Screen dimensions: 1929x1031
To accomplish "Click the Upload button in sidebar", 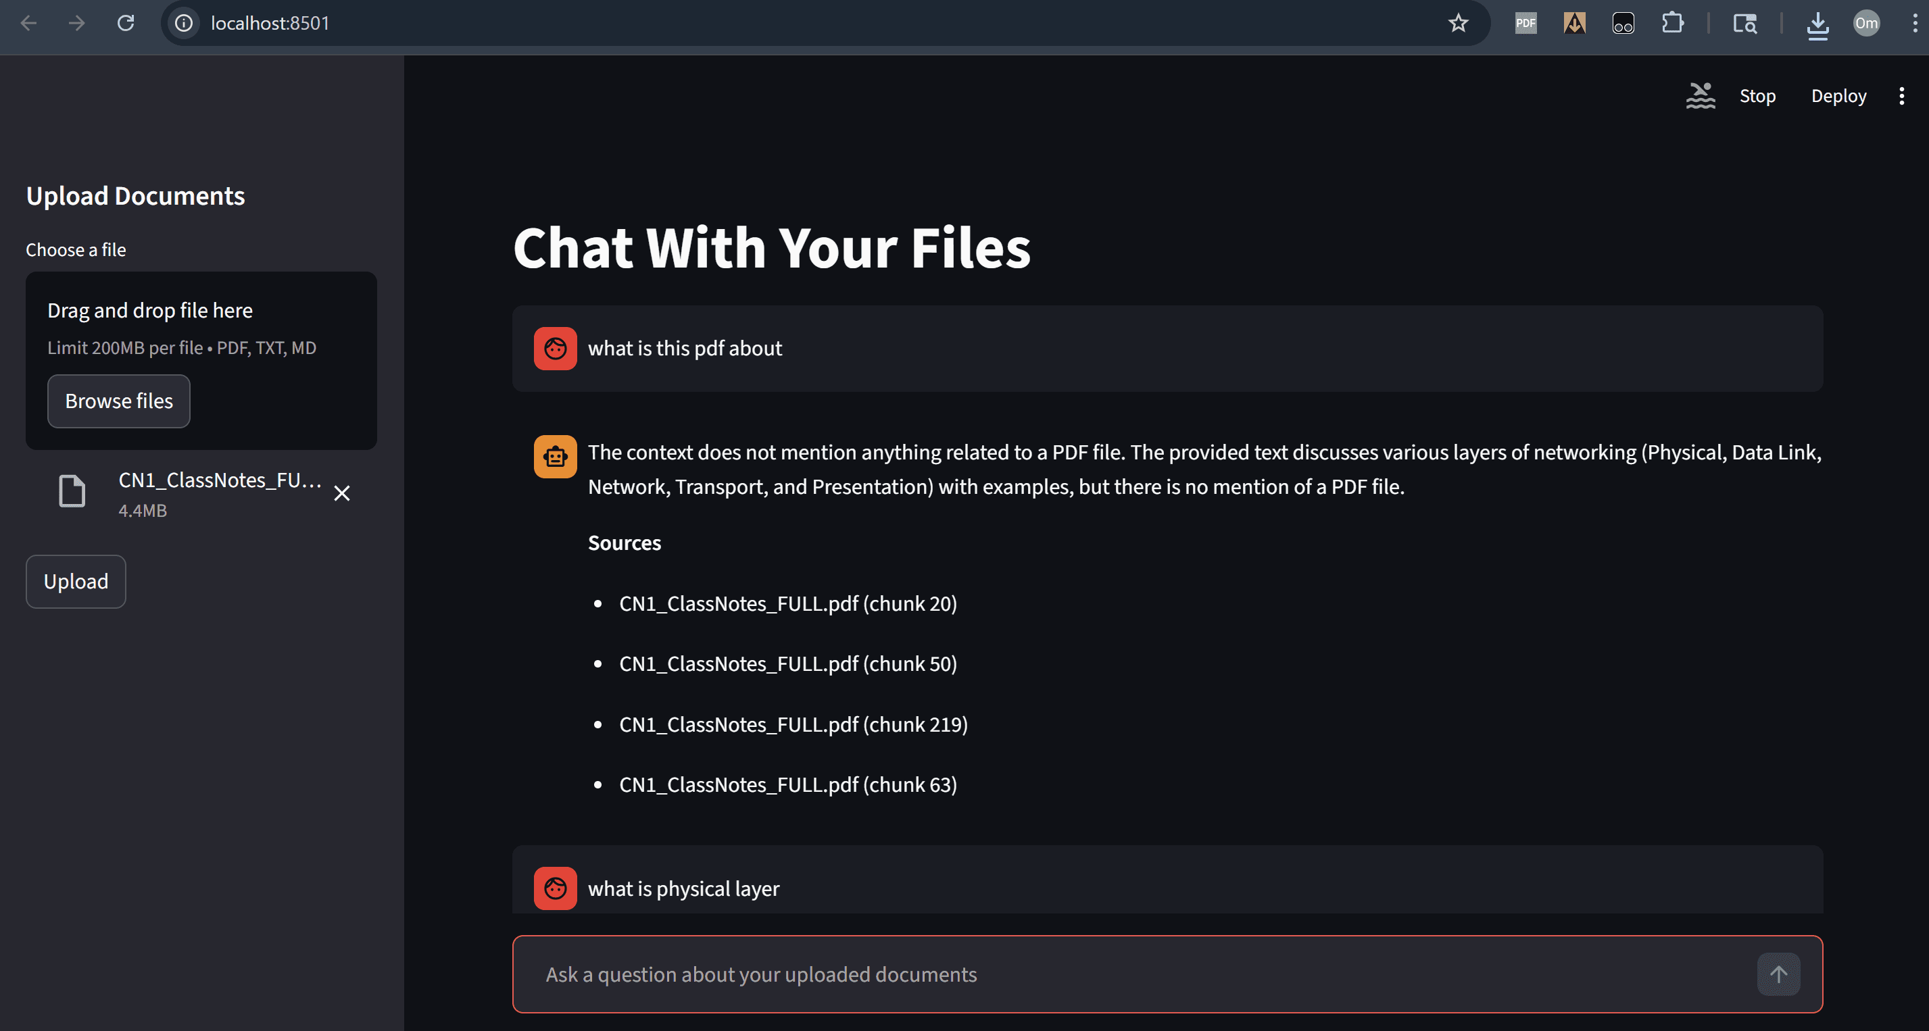I will click(76, 582).
